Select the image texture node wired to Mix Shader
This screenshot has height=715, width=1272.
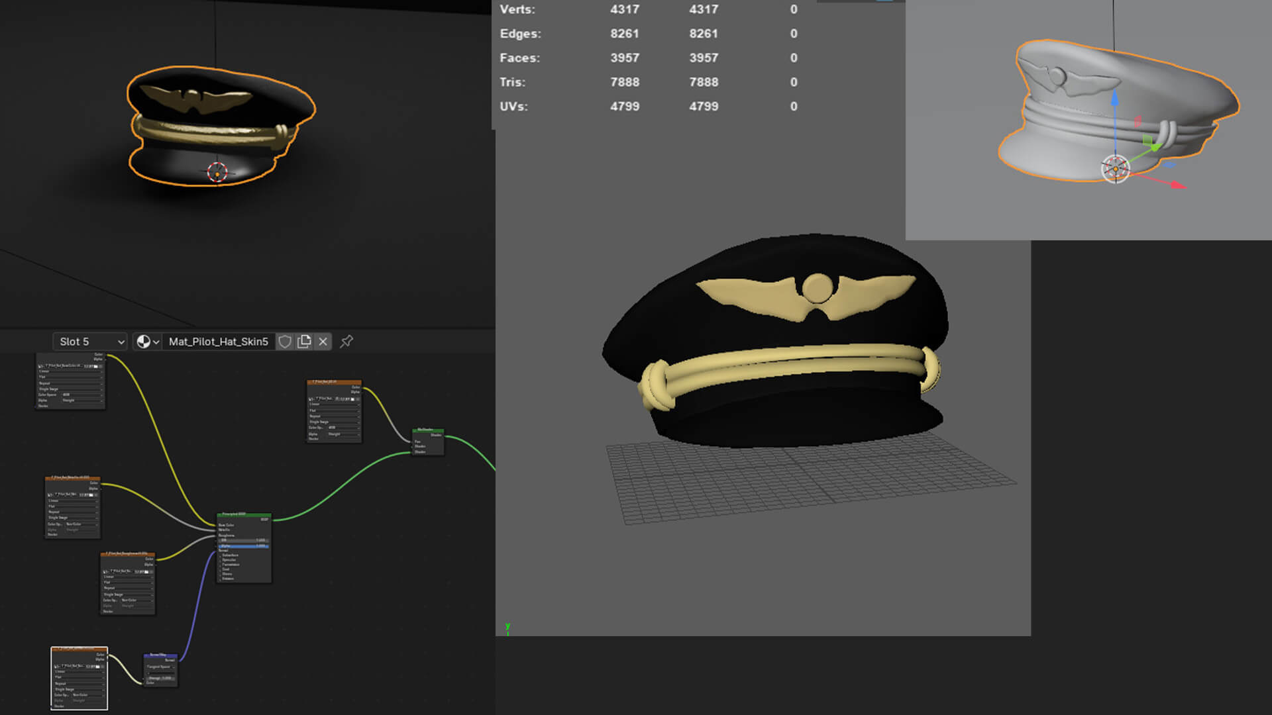(x=334, y=411)
